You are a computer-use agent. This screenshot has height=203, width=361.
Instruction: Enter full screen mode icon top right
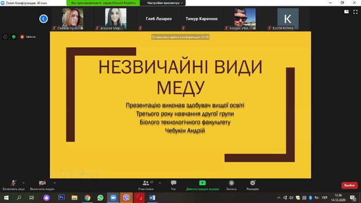tap(355, 12)
